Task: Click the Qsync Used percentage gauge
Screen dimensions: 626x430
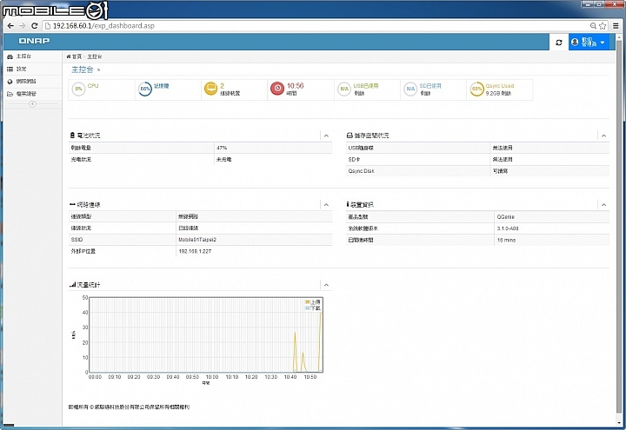Action: pyautogui.click(x=476, y=89)
